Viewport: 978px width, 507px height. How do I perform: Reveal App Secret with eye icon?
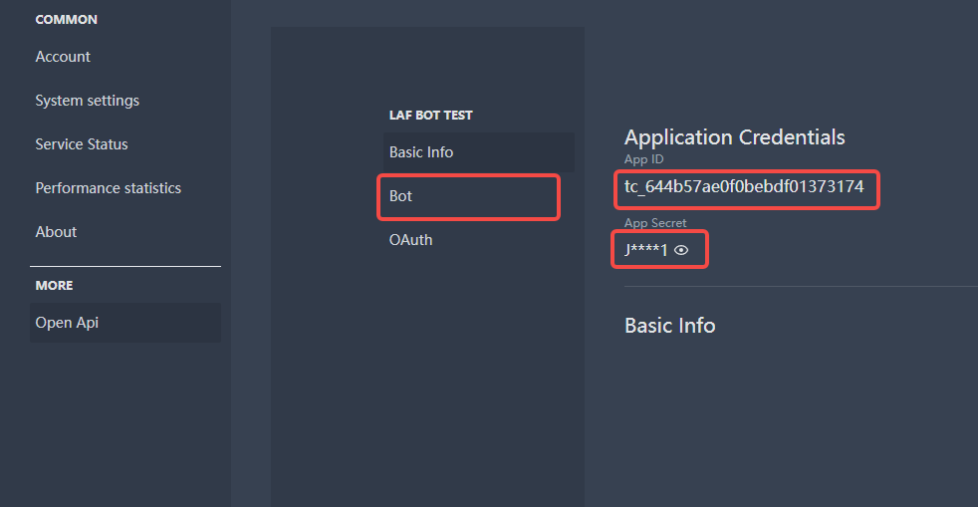click(681, 250)
